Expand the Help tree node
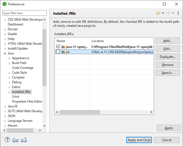This screenshot has width=183, height=147. (5, 39)
